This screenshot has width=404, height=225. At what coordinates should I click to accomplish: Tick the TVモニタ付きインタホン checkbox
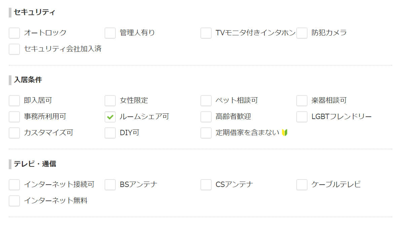206,33
